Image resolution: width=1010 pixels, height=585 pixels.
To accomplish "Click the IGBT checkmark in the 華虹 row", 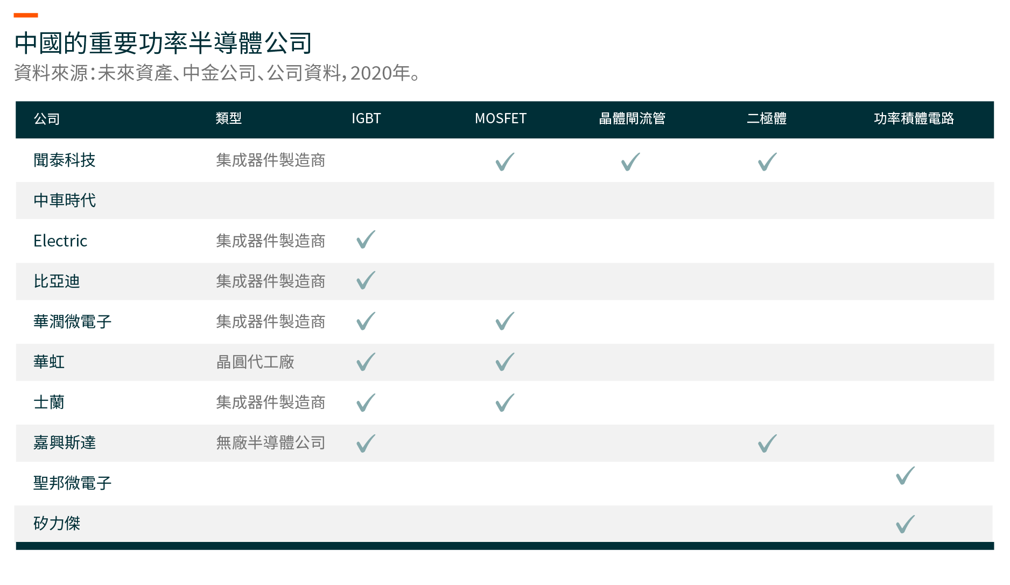I will (x=366, y=362).
